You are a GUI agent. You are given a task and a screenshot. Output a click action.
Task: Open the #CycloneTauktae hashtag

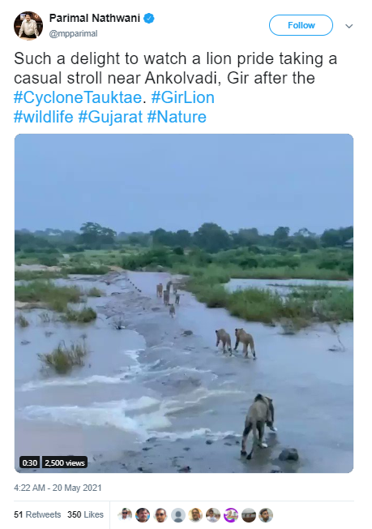click(x=78, y=97)
